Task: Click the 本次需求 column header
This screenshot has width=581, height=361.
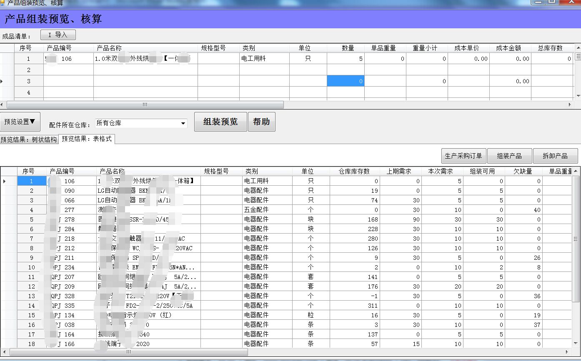Action: click(442, 172)
